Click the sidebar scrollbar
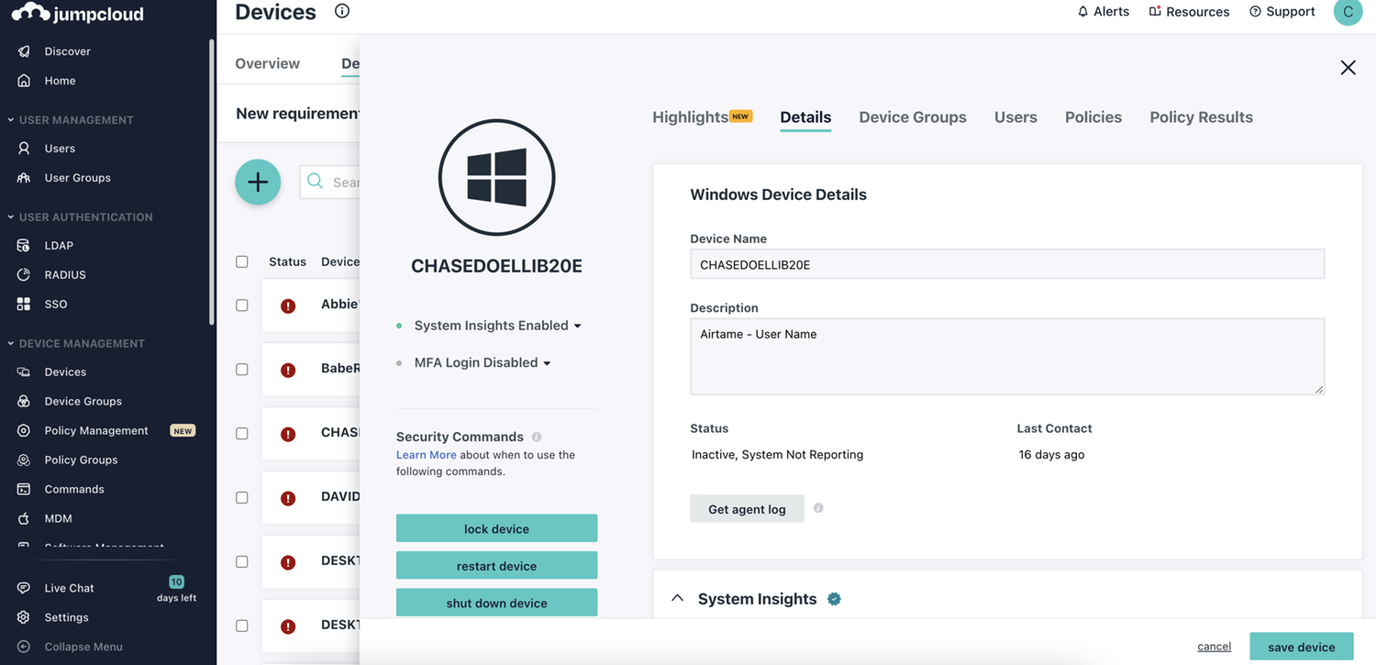 point(212,182)
